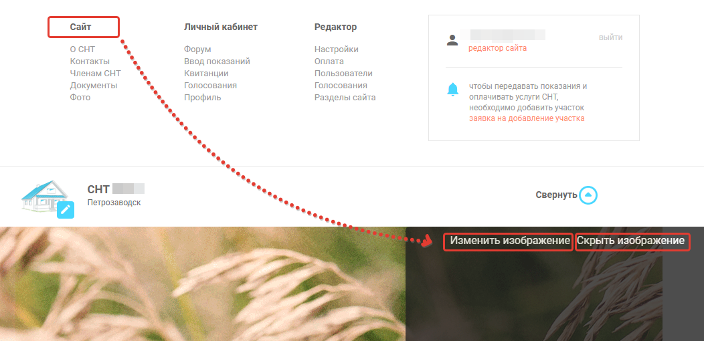Open Настройки under Редактор
This screenshot has width=704, height=341.
337,49
